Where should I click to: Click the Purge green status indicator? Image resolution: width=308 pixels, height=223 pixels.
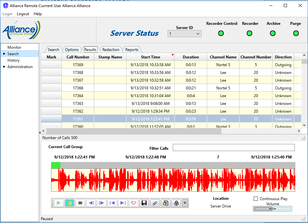[x=296, y=33]
